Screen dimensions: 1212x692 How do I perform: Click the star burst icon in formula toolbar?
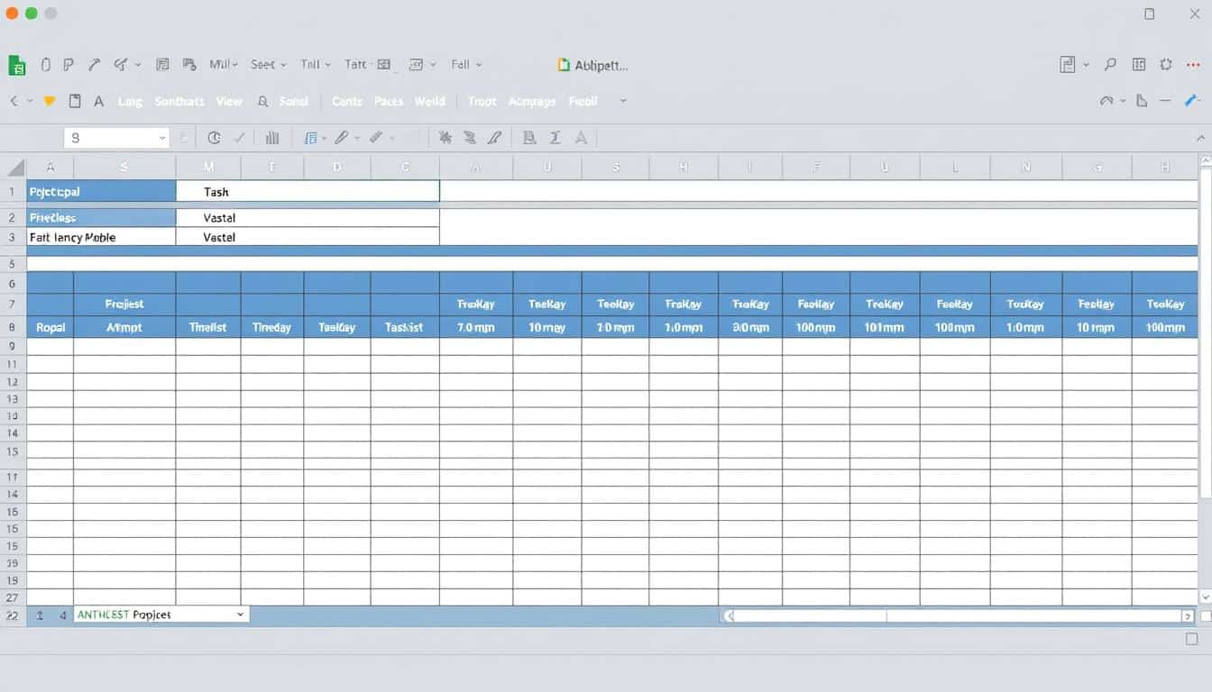pos(445,138)
